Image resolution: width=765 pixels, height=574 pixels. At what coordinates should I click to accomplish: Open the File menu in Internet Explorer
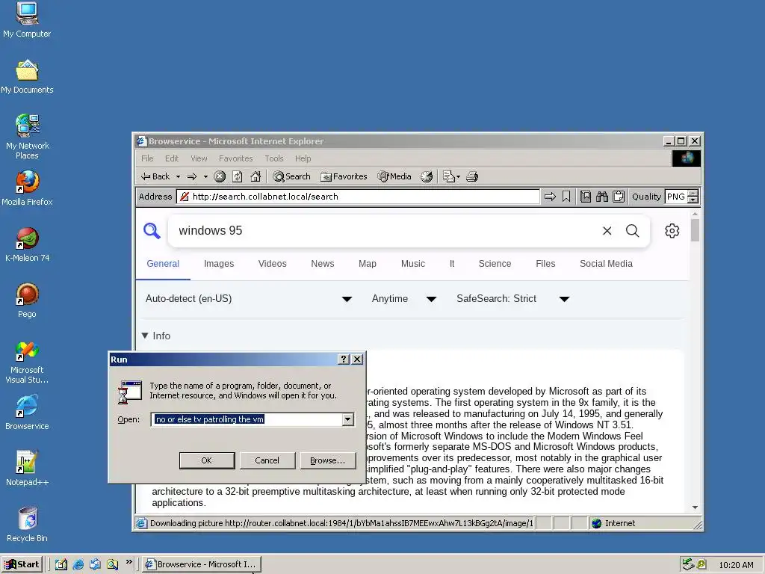click(147, 158)
